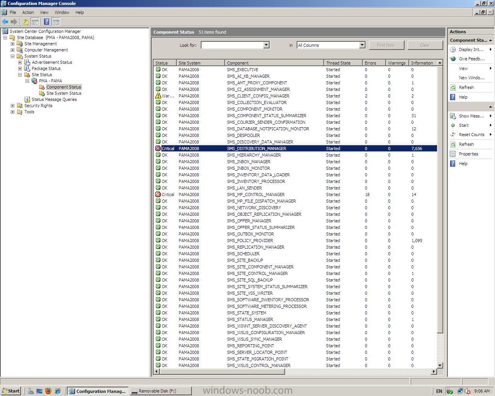
Task: Expand the Site Management node
Action: tap(12, 44)
